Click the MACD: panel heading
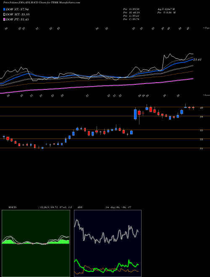210x277 pixels. pos(12,207)
